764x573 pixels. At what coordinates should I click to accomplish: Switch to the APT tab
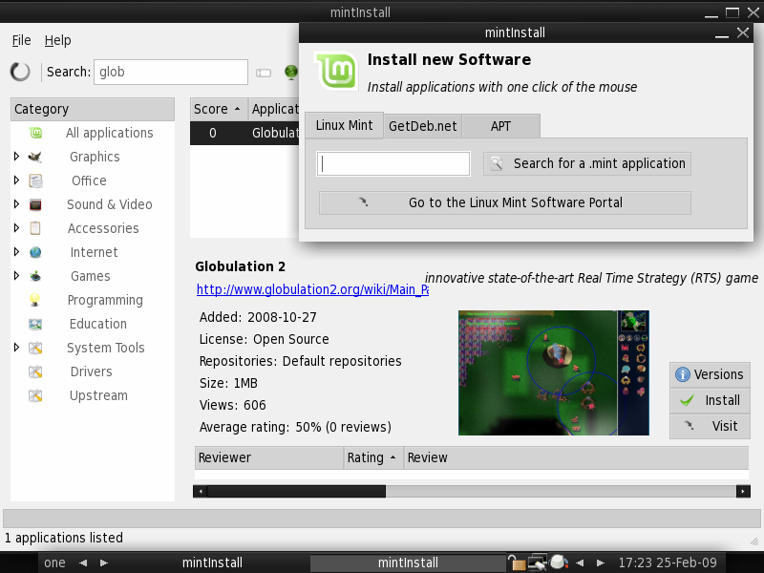click(500, 126)
